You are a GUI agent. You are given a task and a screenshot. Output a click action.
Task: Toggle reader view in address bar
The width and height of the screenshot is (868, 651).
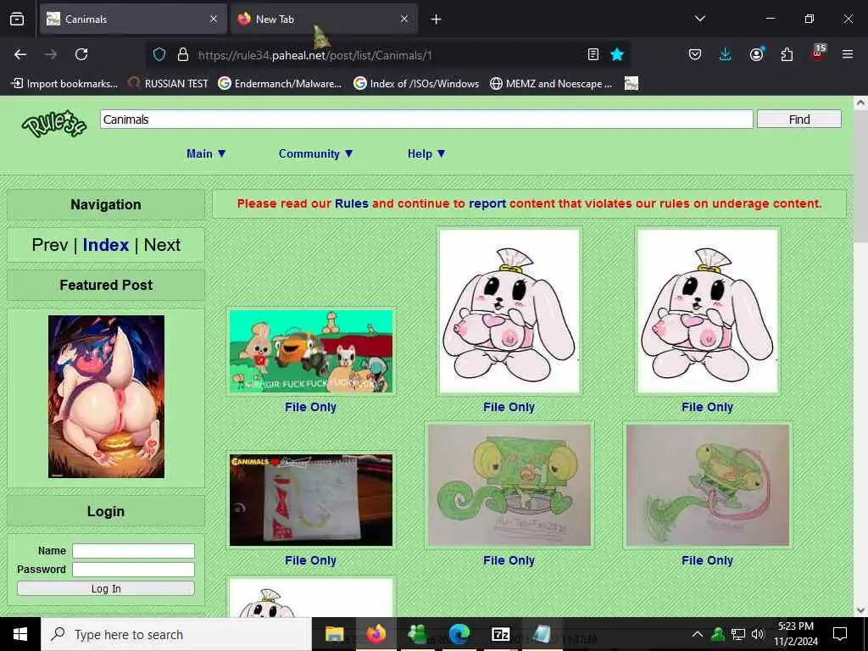[593, 54]
